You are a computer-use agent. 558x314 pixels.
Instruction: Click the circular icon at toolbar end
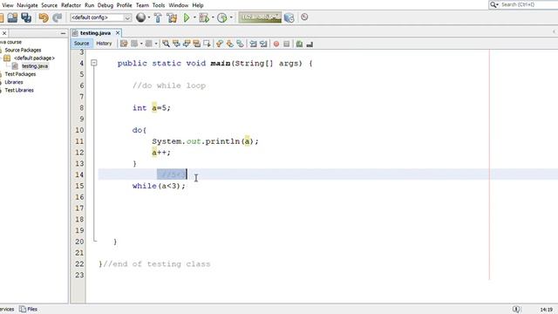pos(304,17)
